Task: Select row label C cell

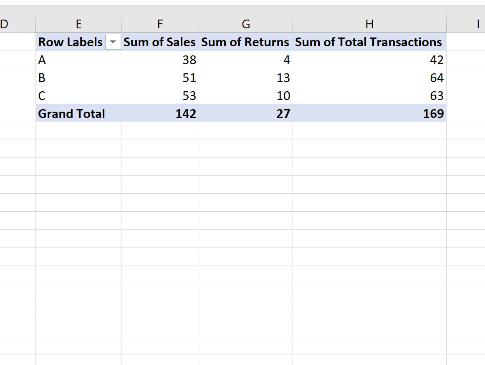Action: tap(78, 95)
